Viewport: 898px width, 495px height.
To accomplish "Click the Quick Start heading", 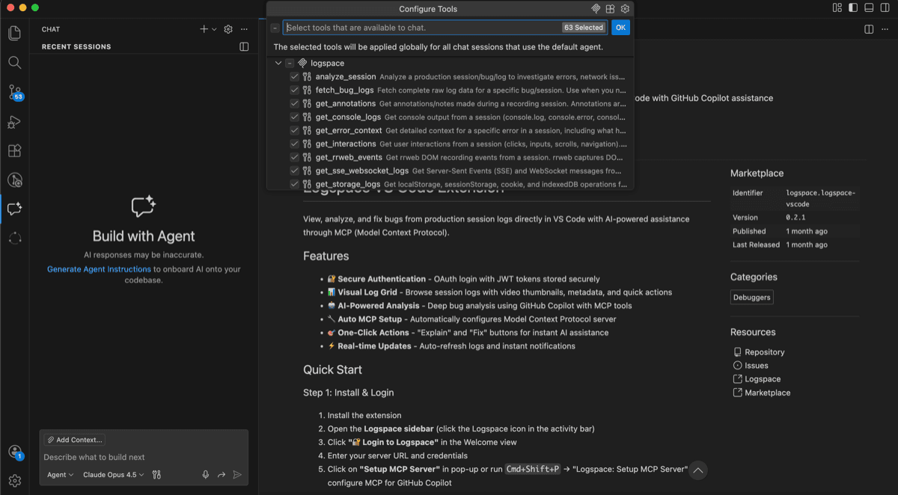I will (332, 369).
